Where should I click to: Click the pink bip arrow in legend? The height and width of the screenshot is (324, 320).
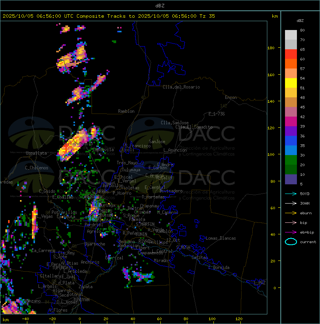291,222
